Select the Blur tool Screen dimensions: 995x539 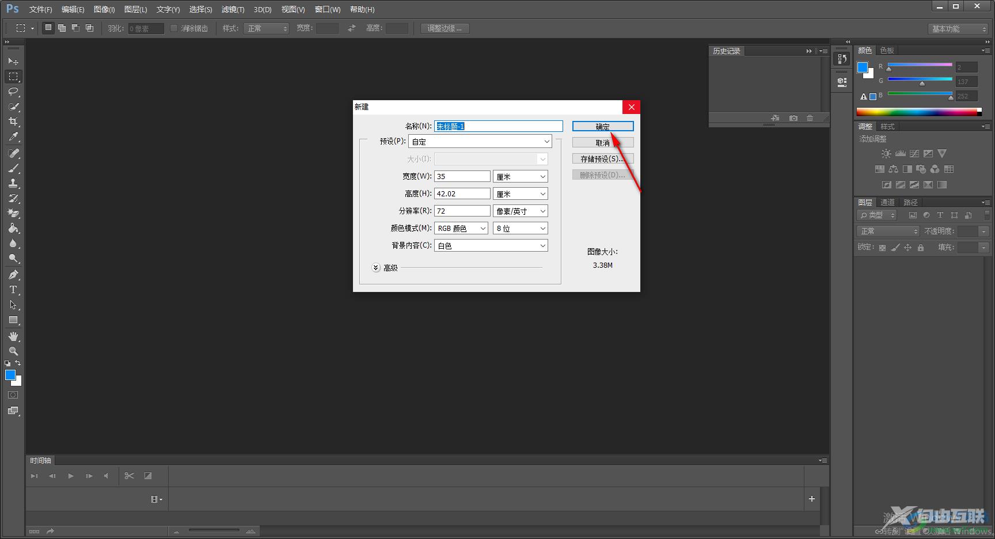(13, 244)
